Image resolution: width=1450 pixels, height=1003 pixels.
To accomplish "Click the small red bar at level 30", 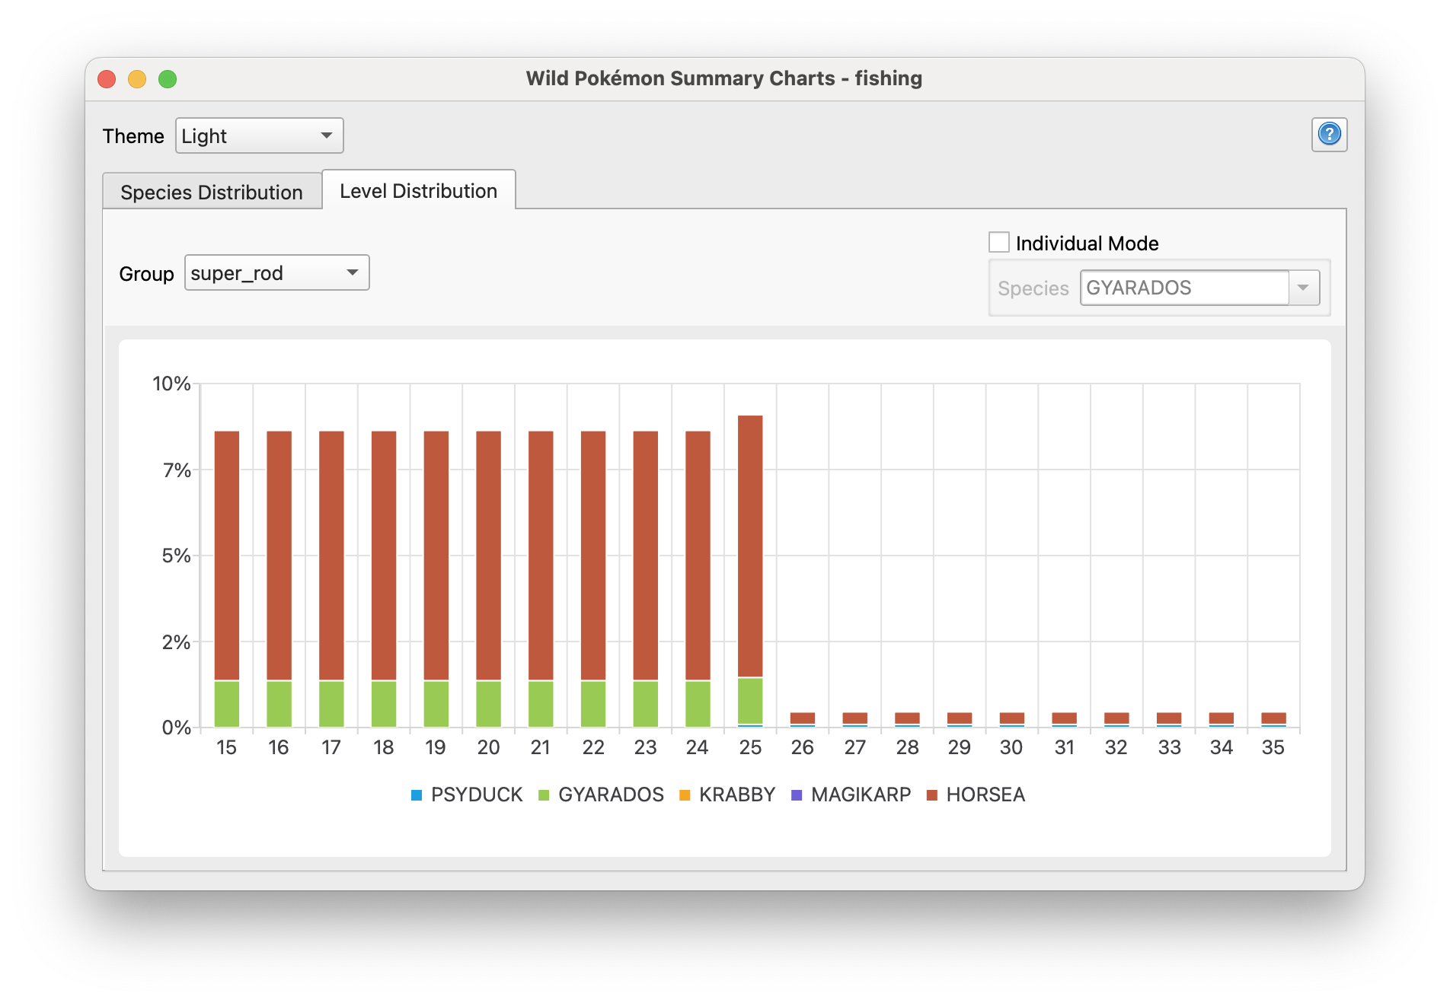I will coord(1012,718).
